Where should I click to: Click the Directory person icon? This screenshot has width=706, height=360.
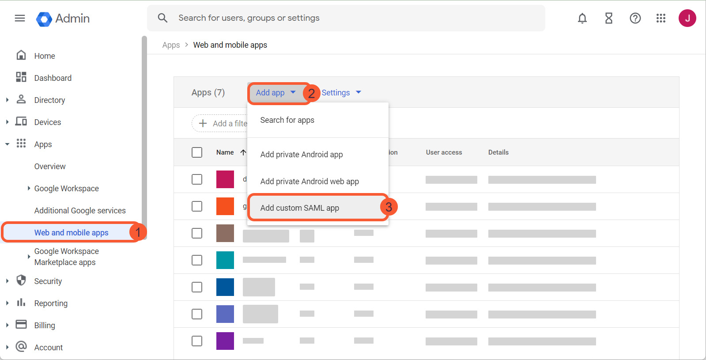pyautogui.click(x=21, y=99)
